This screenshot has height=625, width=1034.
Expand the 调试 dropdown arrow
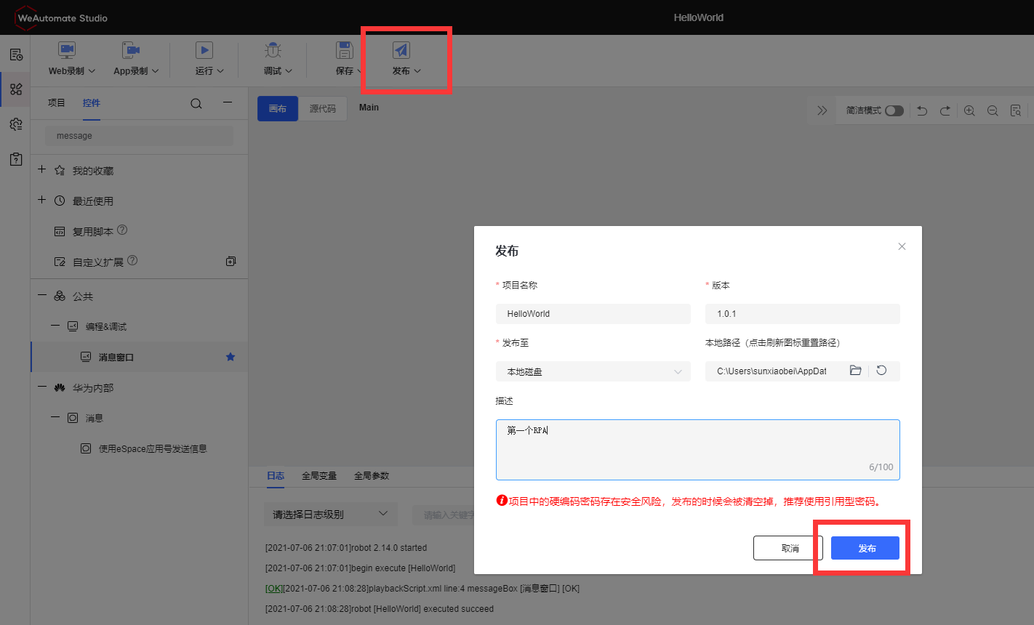[x=289, y=71]
